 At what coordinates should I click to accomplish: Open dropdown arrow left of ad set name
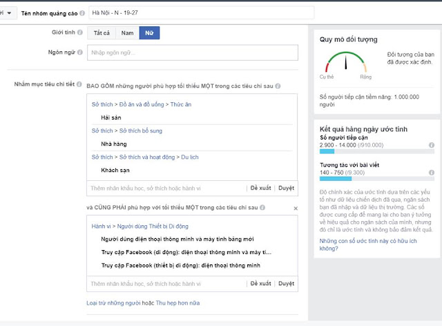pos(9,13)
